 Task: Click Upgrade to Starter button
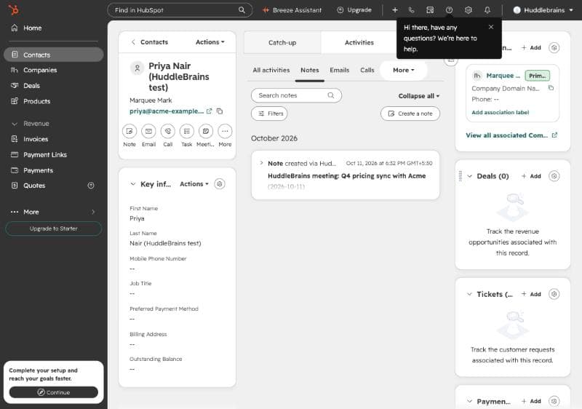point(53,229)
